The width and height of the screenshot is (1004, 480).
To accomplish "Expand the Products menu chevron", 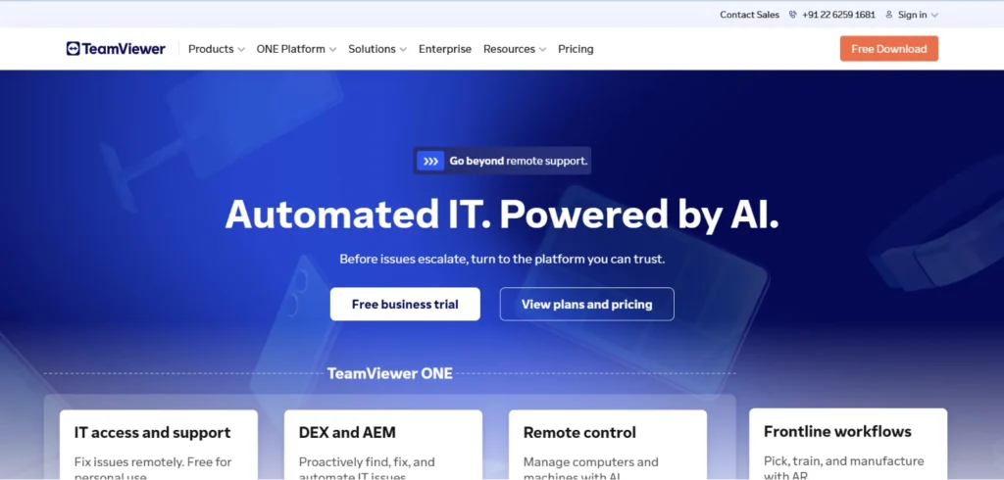I will 241,50.
